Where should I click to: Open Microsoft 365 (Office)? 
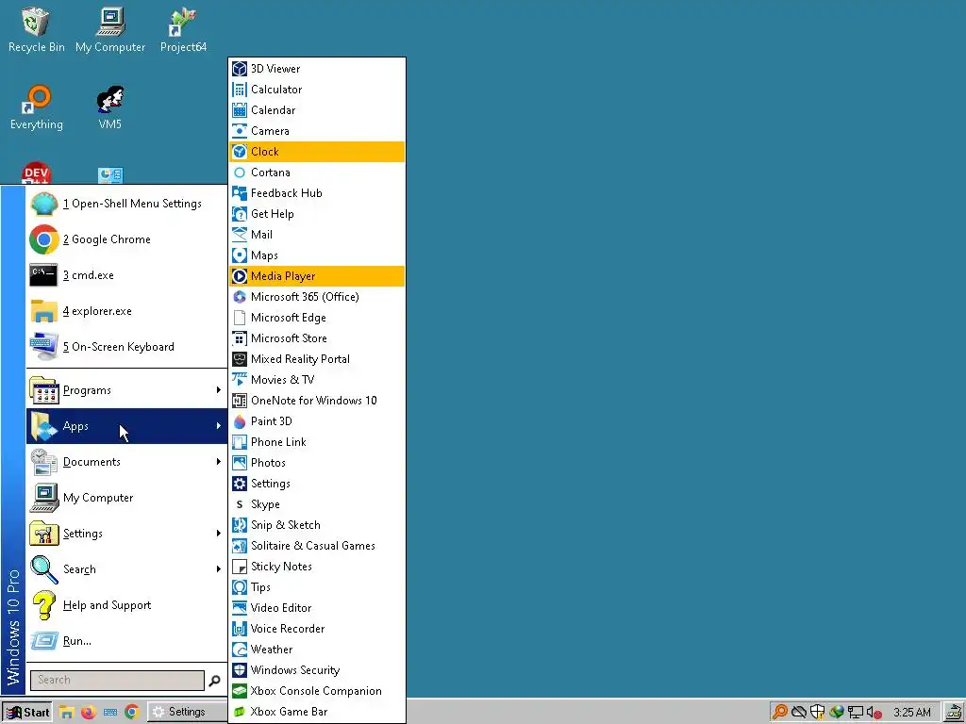(x=317, y=297)
